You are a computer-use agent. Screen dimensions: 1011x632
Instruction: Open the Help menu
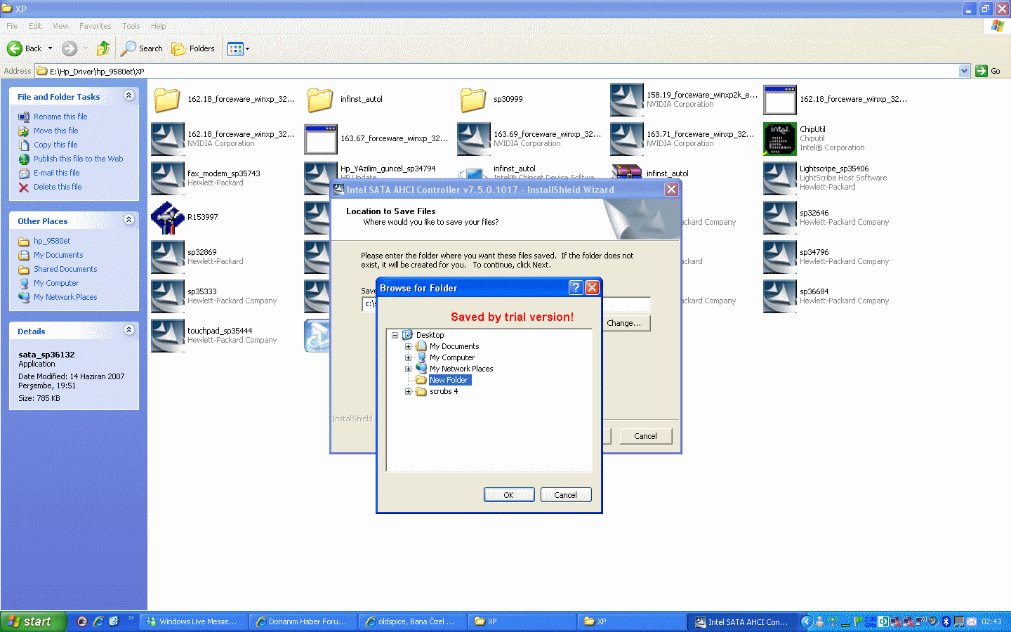[159, 26]
